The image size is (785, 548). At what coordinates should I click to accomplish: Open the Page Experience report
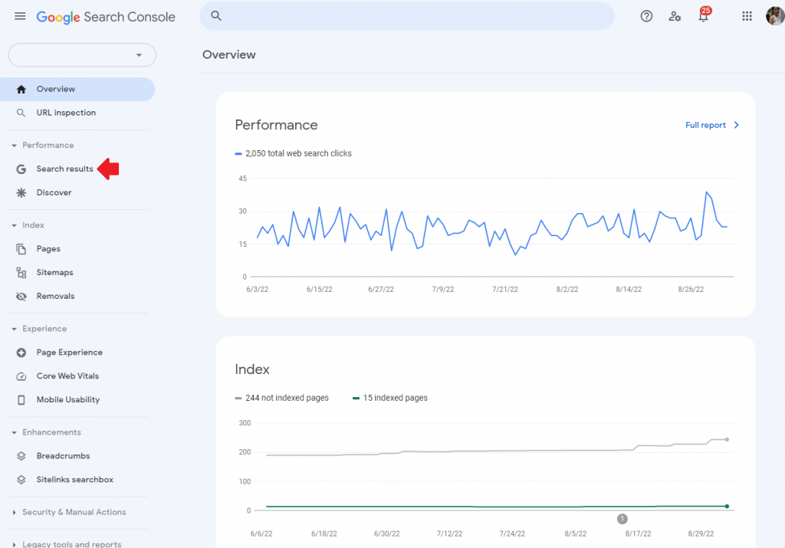click(x=69, y=352)
